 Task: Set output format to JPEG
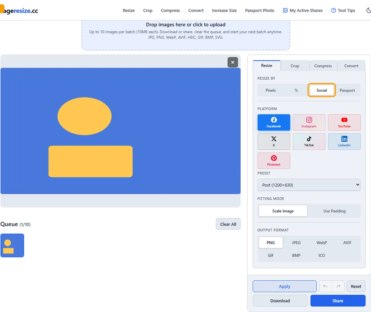coord(296,243)
